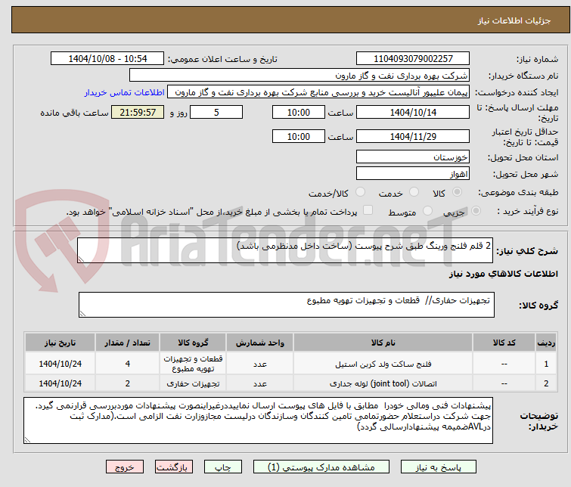This screenshot has width=571, height=487.
Task: Select item اتصالات (joint tool) لوله جداری
Action: coord(383,383)
